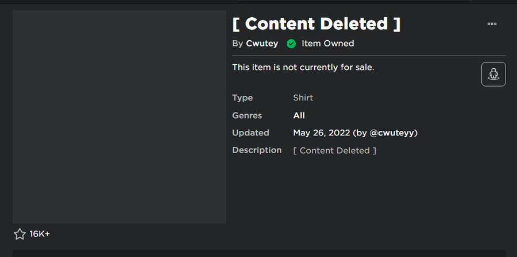
Task: Click the Type field label
Action: click(x=242, y=98)
